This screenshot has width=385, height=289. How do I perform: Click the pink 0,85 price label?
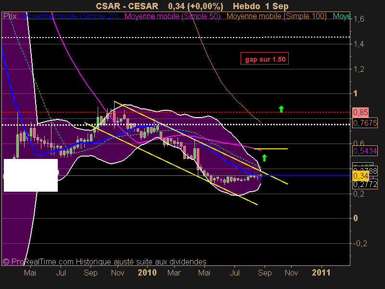(360, 112)
